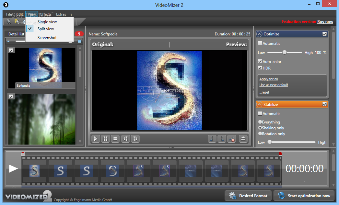Click the 00:00:00 timecode display
The width and height of the screenshot is (339, 205).
point(304,168)
